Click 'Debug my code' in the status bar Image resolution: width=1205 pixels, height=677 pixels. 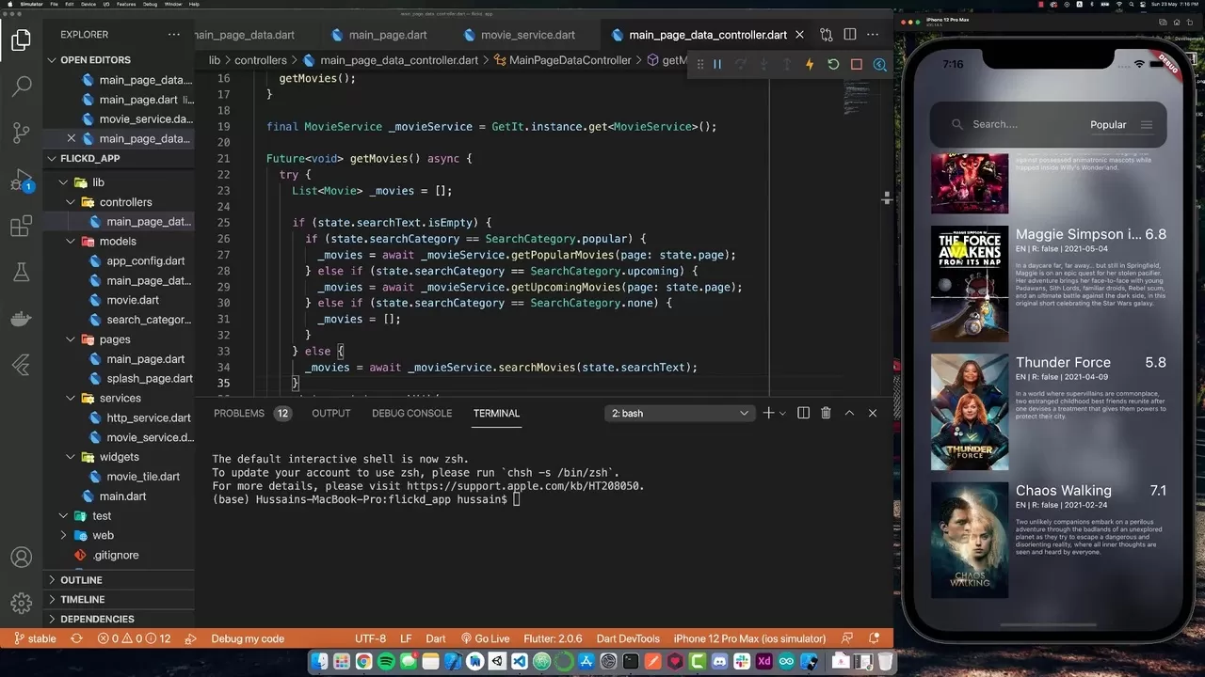tap(248, 638)
